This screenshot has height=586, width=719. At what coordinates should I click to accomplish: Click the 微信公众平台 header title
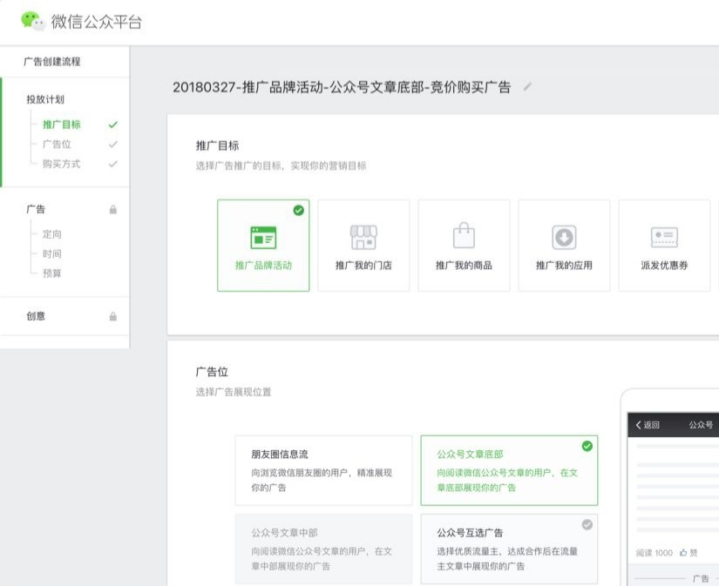[x=96, y=22]
